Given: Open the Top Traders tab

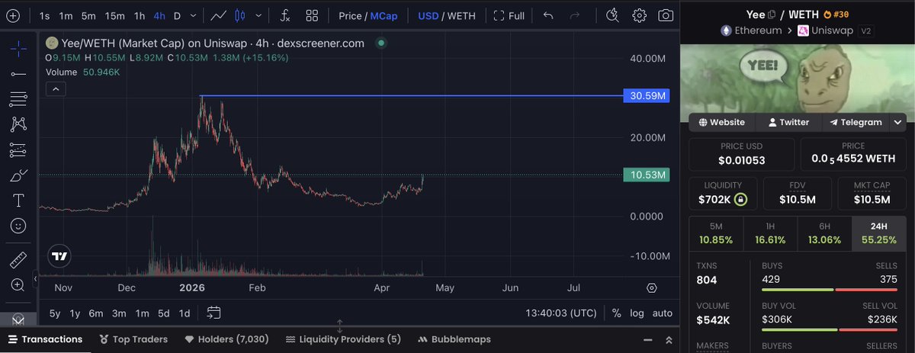Looking at the screenshot, I should (x=134, y=339).
